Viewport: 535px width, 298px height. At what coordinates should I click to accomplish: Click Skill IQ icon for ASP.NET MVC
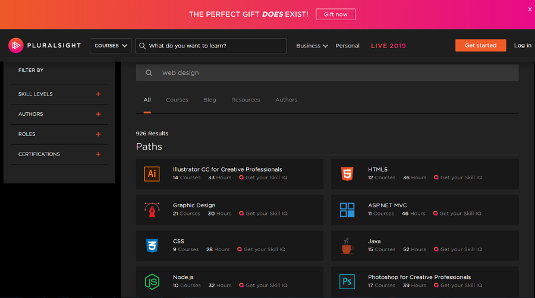coord(435,214)
